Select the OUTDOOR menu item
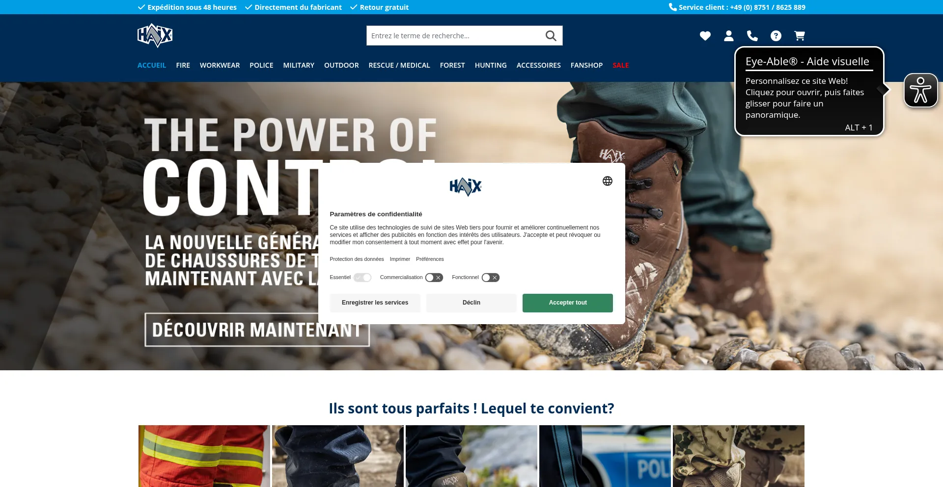The height and width of the screenshot is (487, 943). point(341,65)
